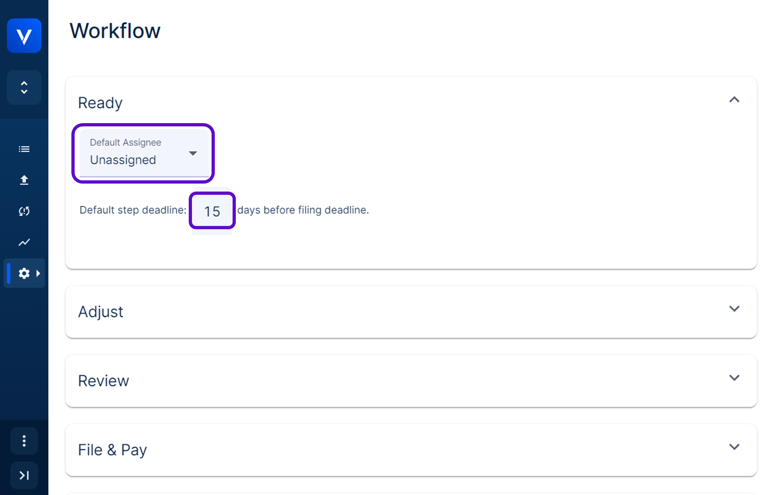
Task: Expand submenu arrow beside settings gear
Action: pyautogui.click(x=38, y=273)
